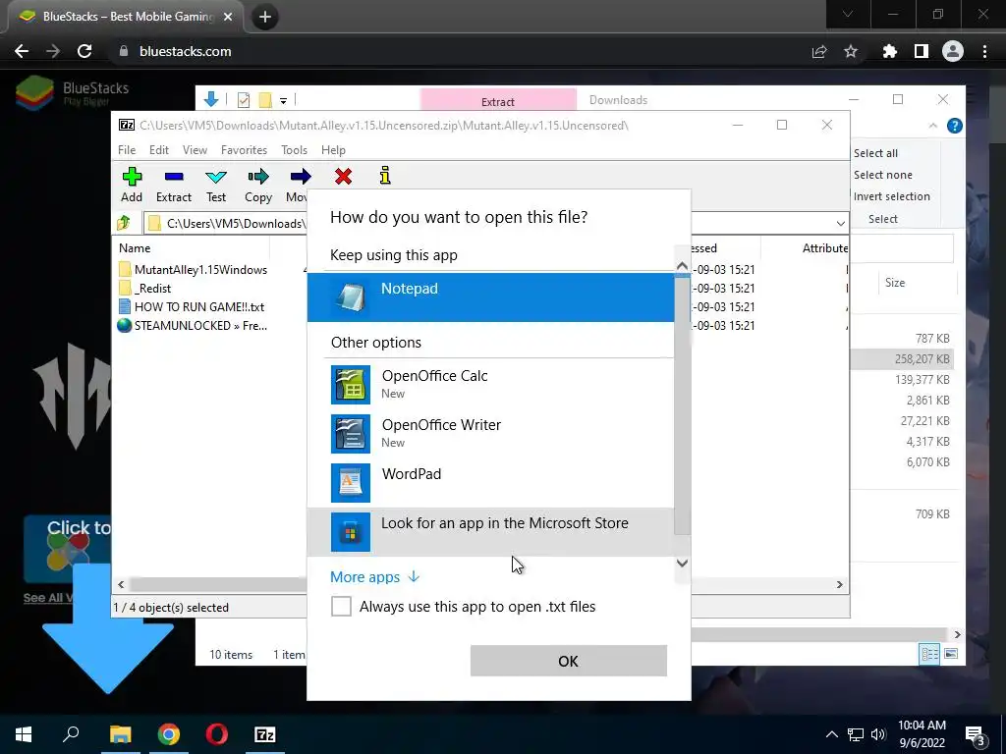
Task: Click the Chrome back arrow
Action: pos(22,51)
